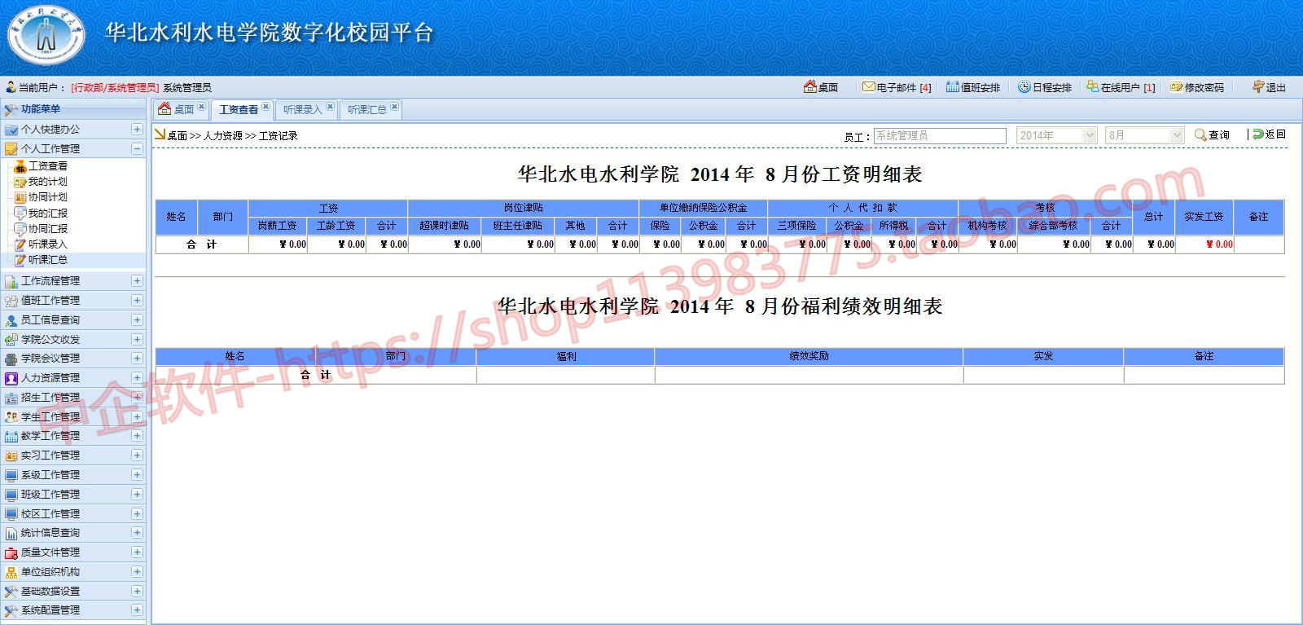This screenshot has width=1303, height=625.
Task: Click 退出 logout link
Action: (1270, 87)
